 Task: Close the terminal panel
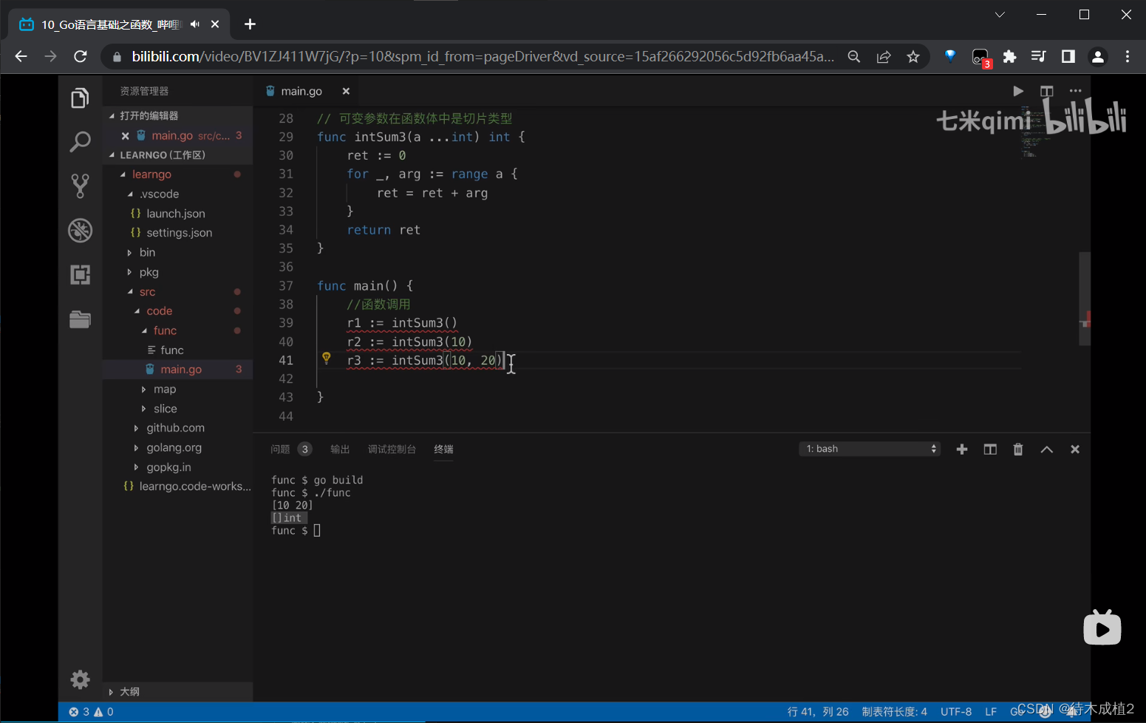pyautogui.click(x=1075, y=449)
